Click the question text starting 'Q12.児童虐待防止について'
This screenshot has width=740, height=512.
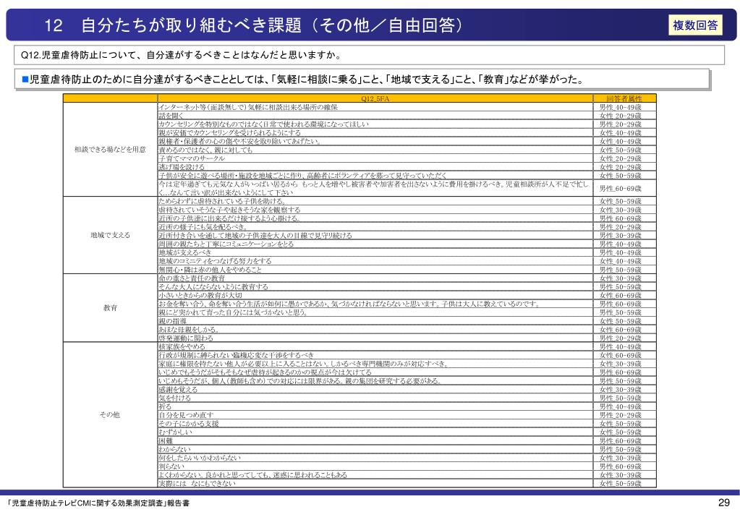(182, 55)
